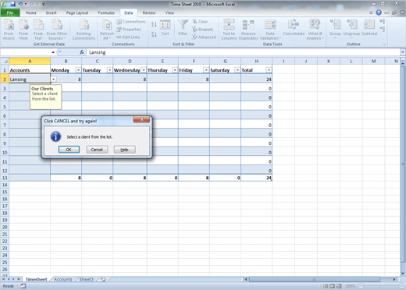Click the zoom slider in status bar

tap(381, 286)
